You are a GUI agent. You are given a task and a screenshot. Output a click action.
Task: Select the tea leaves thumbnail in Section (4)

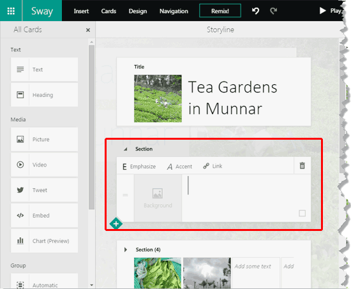(158, 273)
